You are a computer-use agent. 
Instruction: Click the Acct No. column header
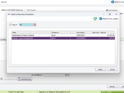click(x=3, y=40)
